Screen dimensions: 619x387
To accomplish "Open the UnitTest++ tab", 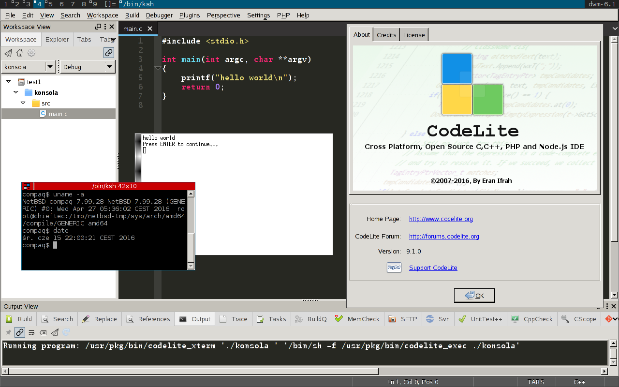I will (x=480, y=319).
